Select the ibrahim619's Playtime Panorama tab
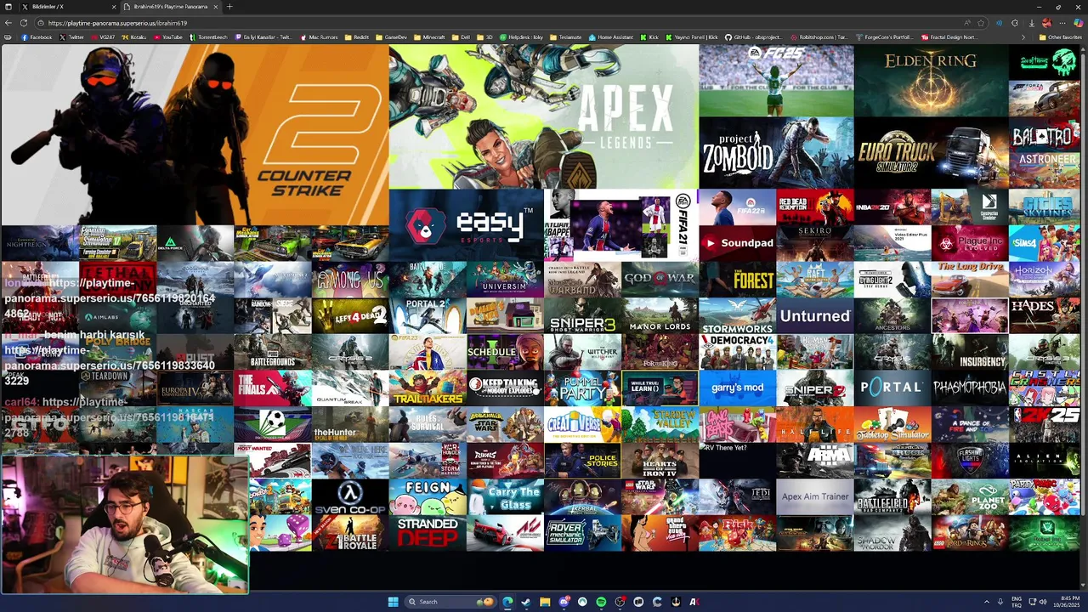This screenshot has height=612, width=1088. point(170,7)
